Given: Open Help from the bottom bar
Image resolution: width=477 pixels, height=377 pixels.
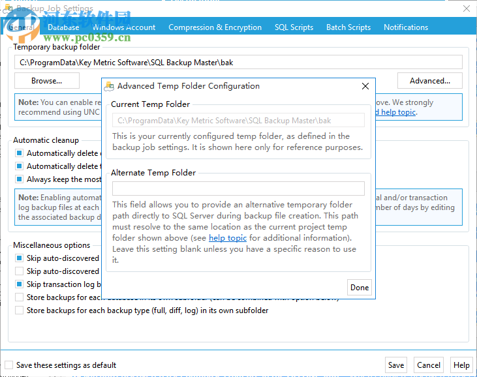Looking at the screenshot, I should tap(461, 365).
